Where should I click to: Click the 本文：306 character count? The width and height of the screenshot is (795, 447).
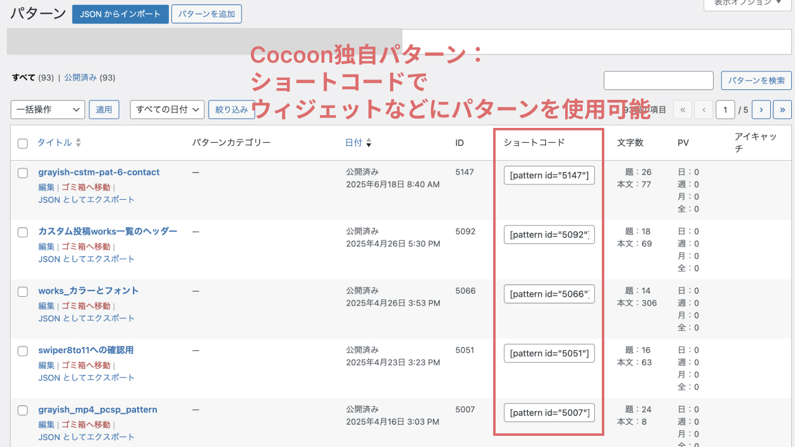[x=637, y=303]
